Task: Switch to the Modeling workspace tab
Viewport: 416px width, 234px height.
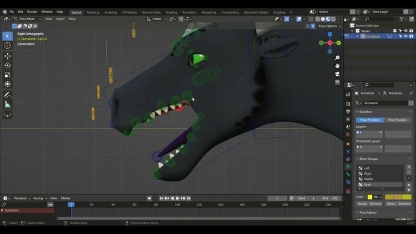Action: point(92,12)
